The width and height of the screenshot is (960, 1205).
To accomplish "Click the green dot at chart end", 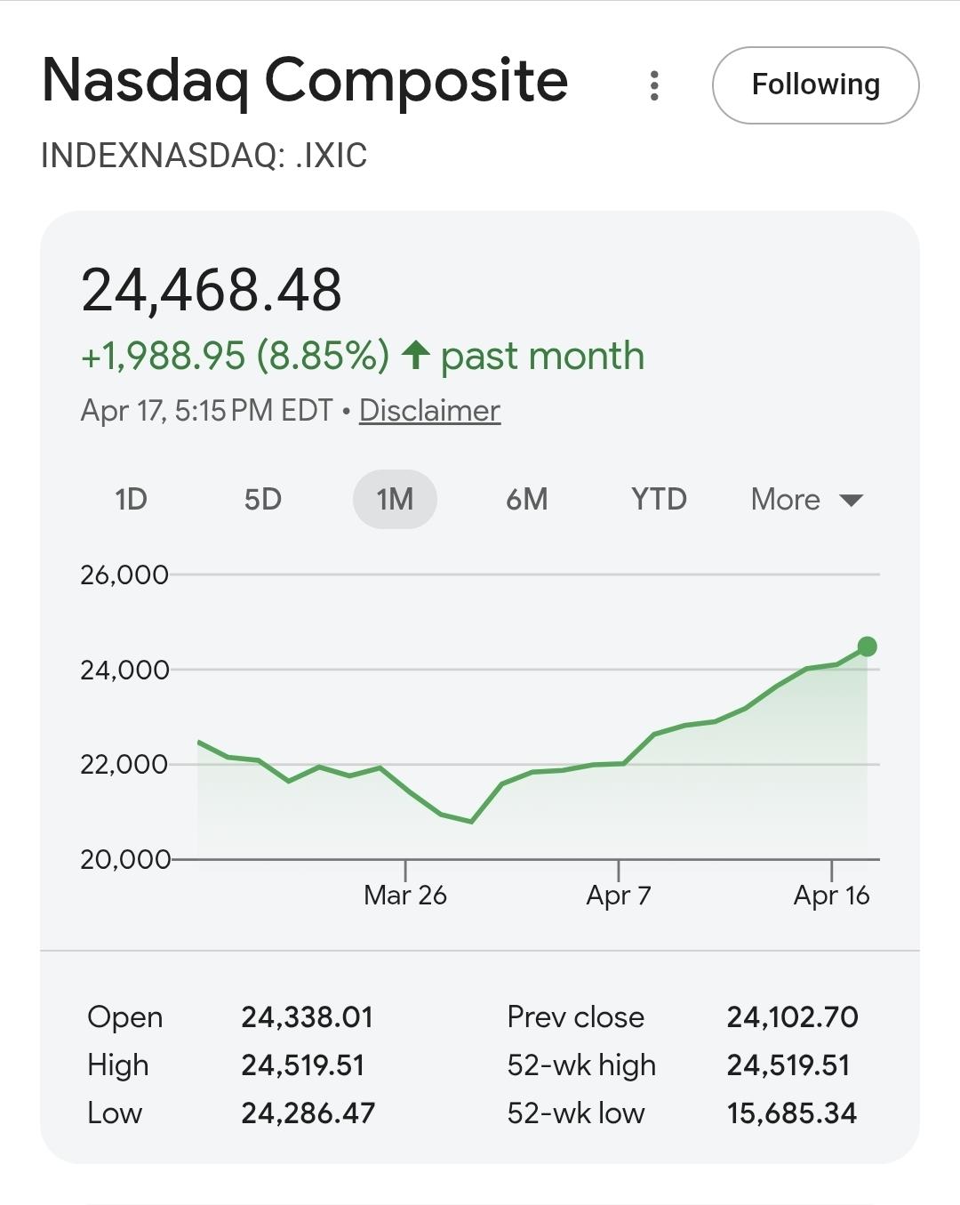I will click(867, 647).
